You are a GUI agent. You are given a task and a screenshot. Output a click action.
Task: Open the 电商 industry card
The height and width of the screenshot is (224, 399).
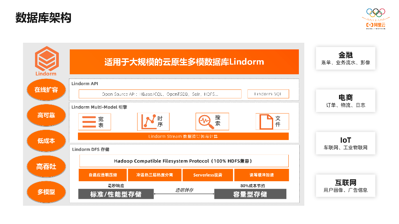tap(346, 101)
